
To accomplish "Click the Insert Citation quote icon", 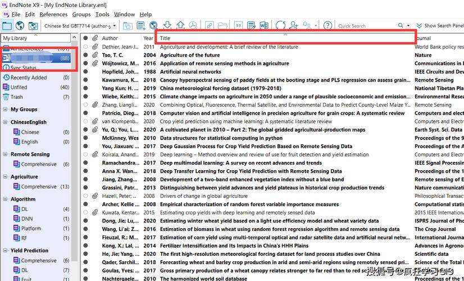I will (238, 26).
